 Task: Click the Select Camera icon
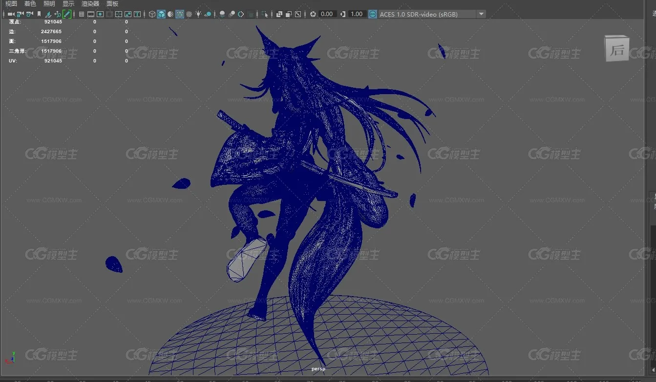(11, 14)
